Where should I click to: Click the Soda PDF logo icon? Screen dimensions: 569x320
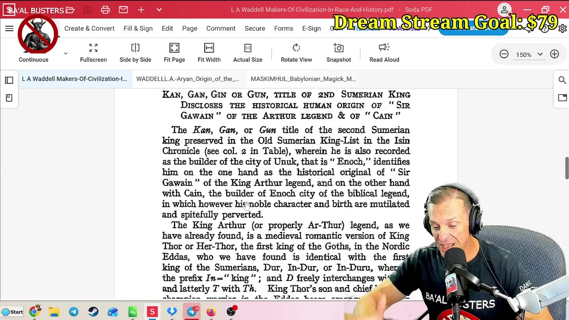click(9, 10)
